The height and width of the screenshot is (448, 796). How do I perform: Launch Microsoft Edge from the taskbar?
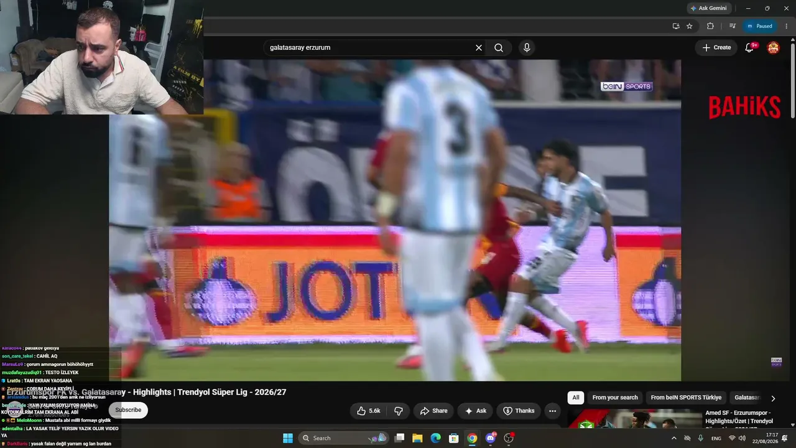pyautogui.click(x=436, y=438)
